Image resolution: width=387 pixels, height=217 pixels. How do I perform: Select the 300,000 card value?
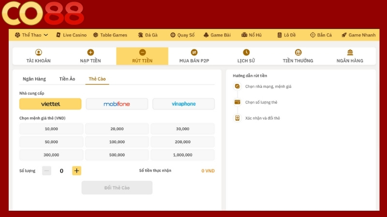51,155
